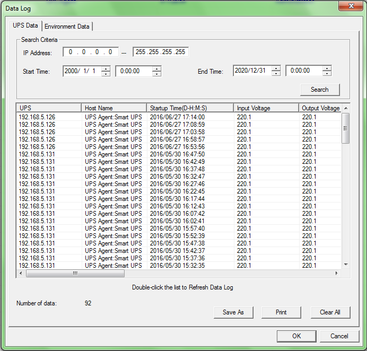Decrease End Time clock value down arrow
Viewport: 367px width, 351px height.
point(327,74)
